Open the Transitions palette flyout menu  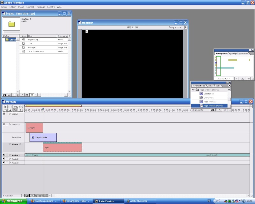229,85
